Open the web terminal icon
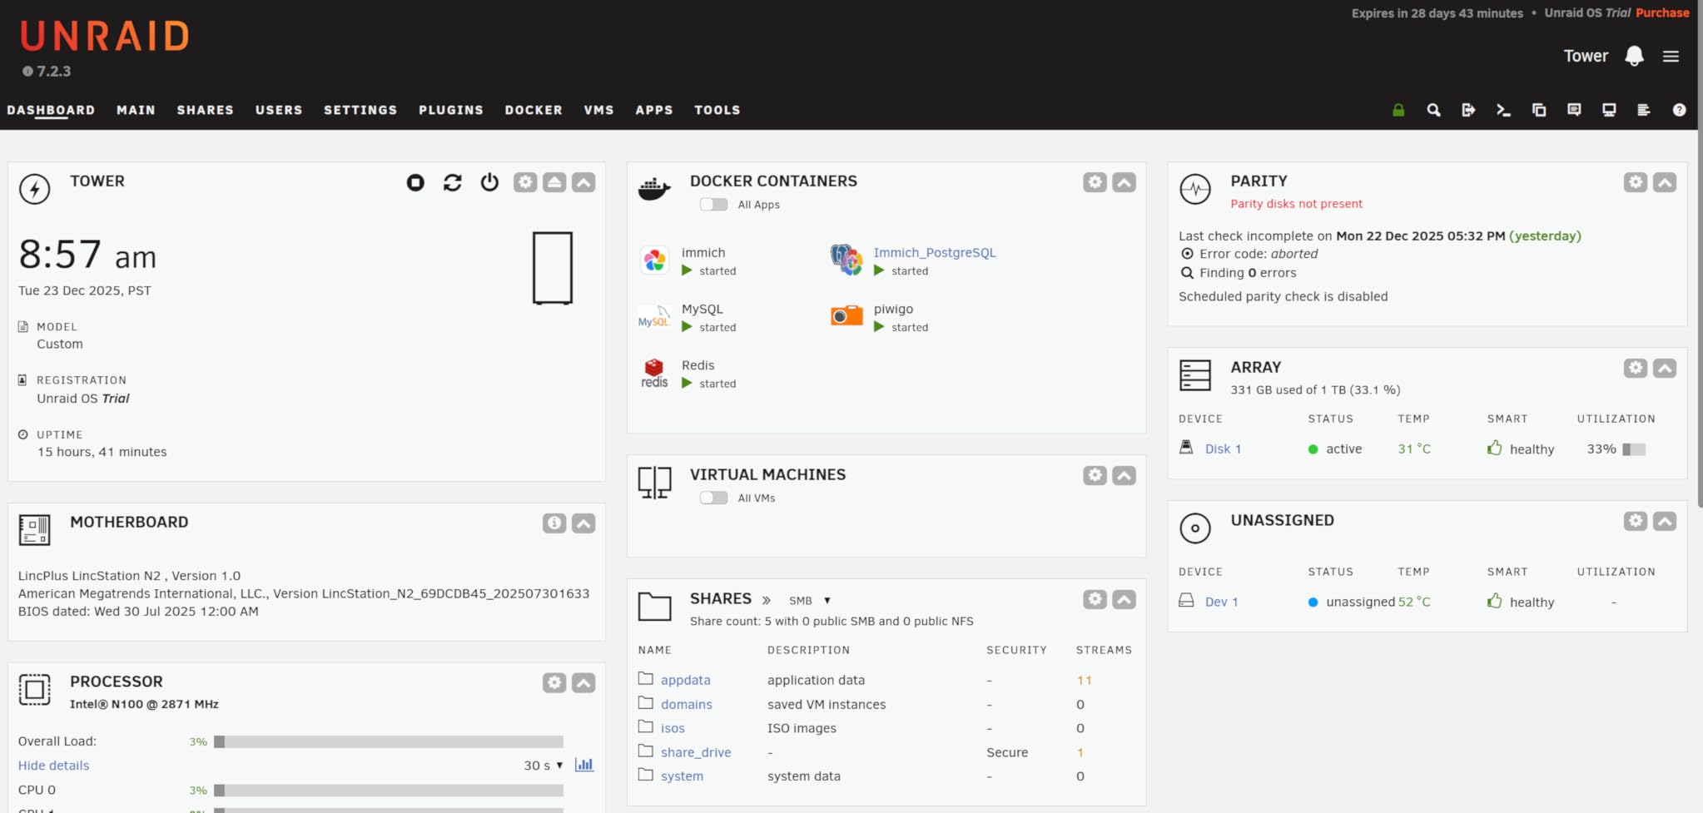The image size is (1703, 813). (1503, 110)
